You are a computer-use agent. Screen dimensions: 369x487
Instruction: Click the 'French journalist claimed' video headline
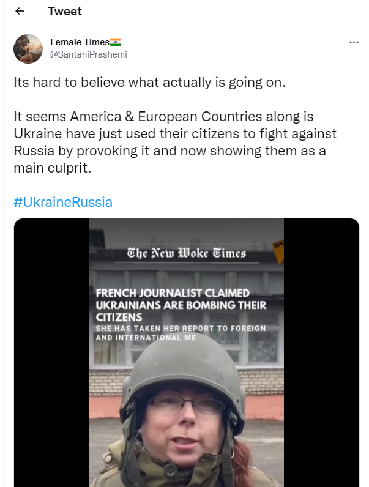click(x=181, y=305)
